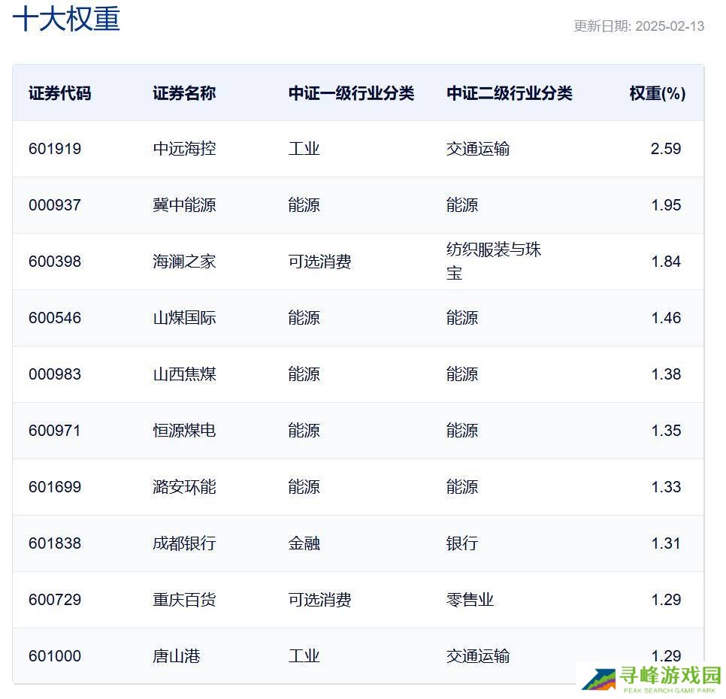Viewport: 726px width, 699px height.
Task: Click the name 唐山港
Action: click(x=177, y=657)
